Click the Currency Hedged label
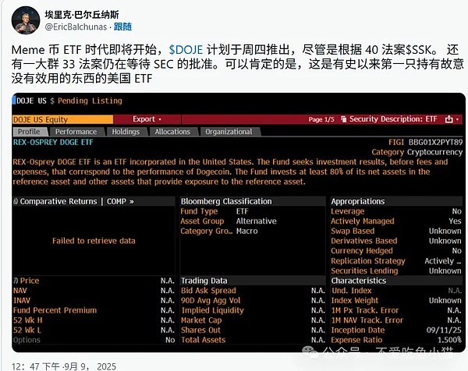 tap(362, 251)
